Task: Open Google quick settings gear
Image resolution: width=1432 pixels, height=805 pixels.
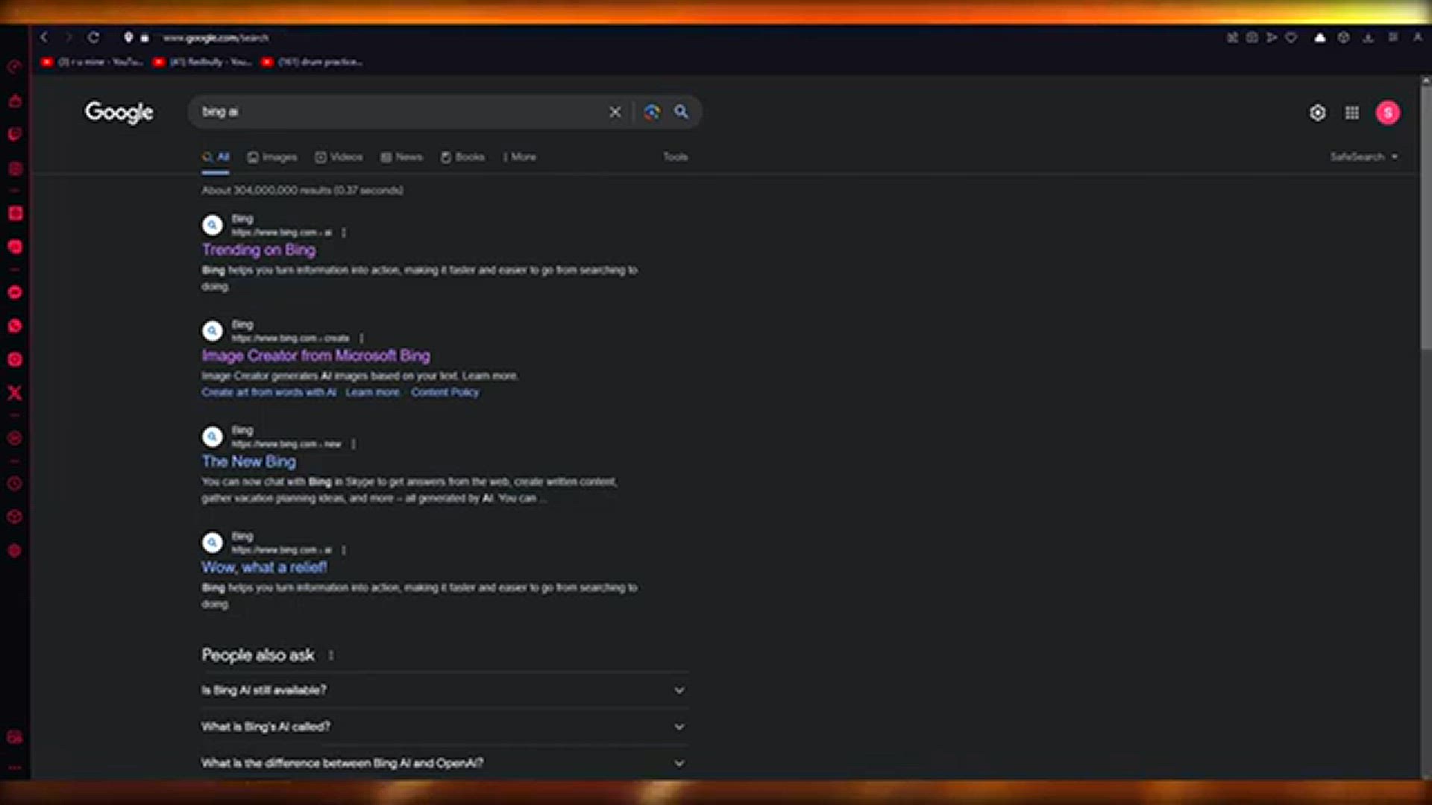Action: pos(1318,113)
